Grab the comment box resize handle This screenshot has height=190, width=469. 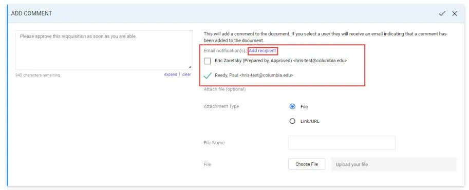[x=190, y=67]
